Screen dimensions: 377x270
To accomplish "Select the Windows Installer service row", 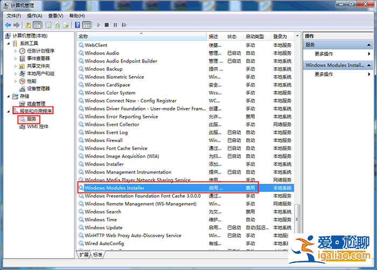I will (186, 164).
